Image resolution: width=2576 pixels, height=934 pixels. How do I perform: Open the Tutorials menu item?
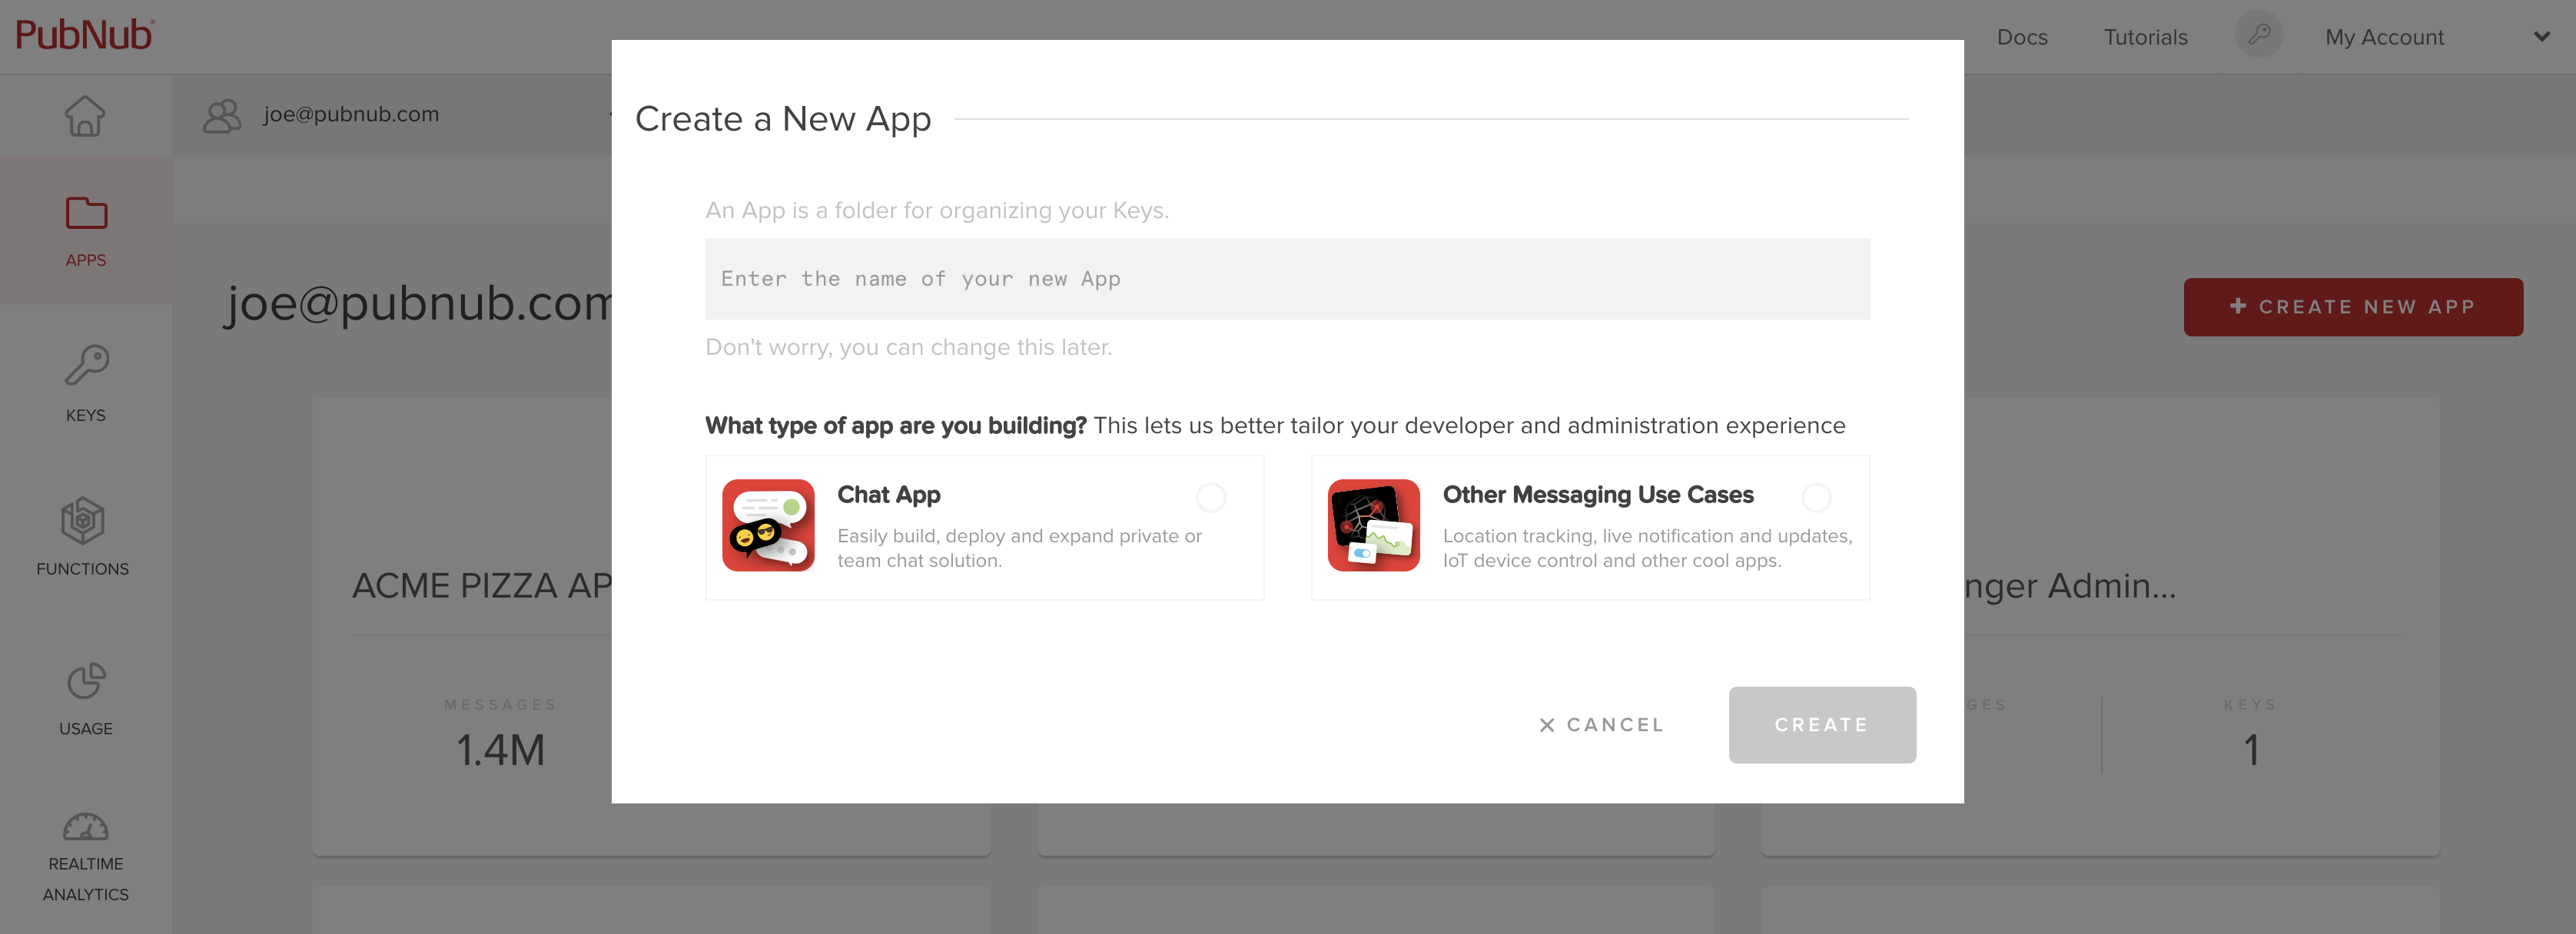point(2146,36)
